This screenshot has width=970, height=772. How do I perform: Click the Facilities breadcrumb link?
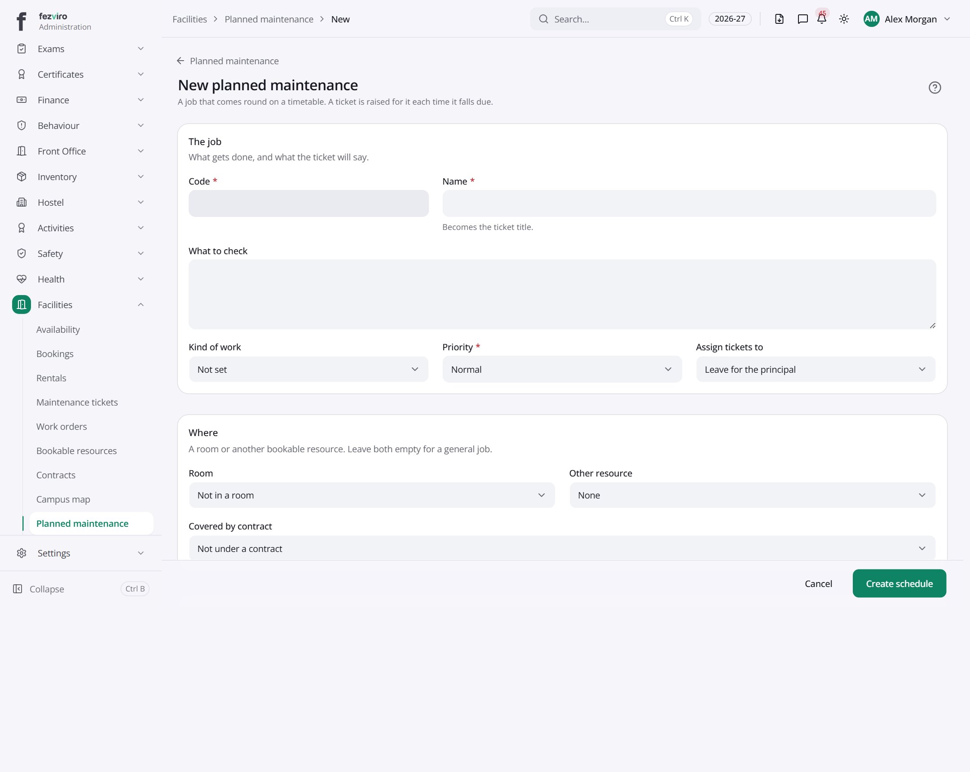(190, 19)
